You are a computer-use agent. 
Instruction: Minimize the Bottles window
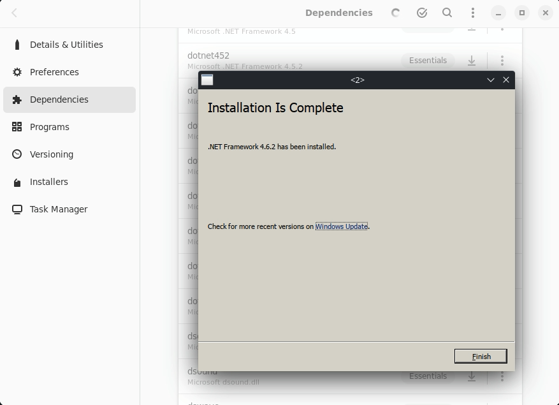pos(498,13)
